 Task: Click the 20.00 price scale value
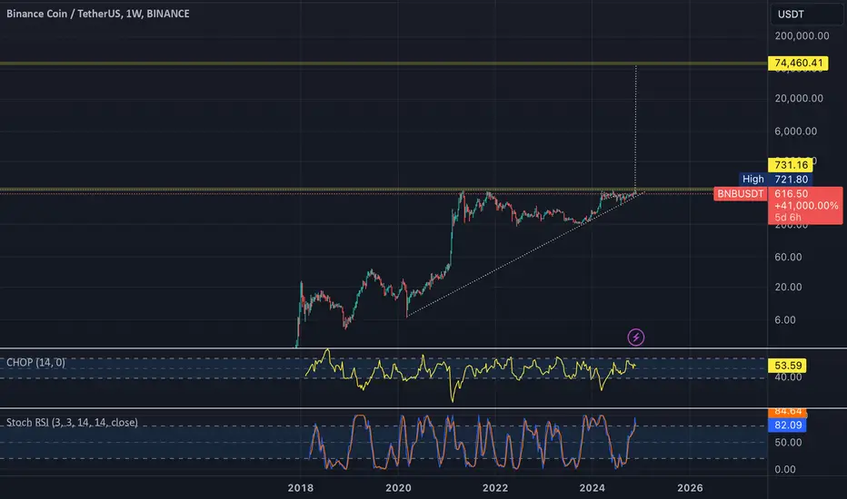pos(788,287)
